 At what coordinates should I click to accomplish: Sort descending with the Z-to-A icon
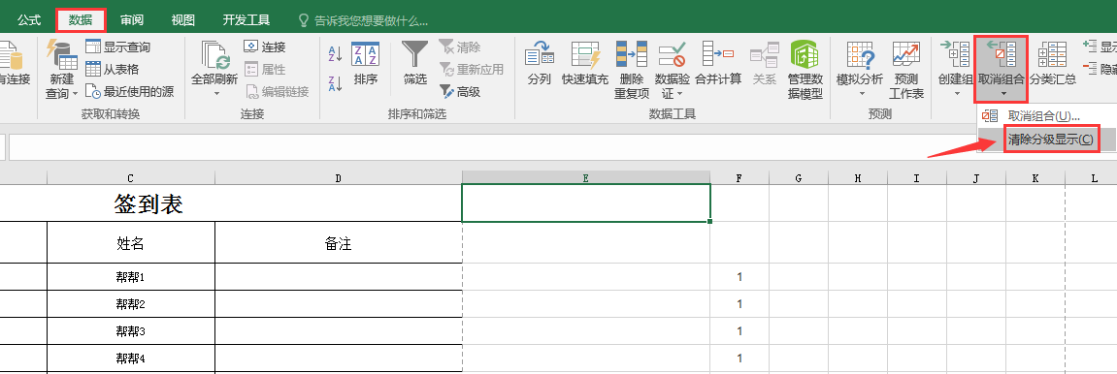(336, 84)
